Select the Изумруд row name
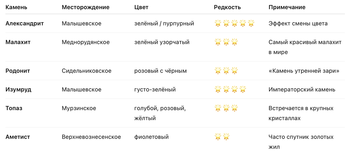The height and width of the screenshot is (155, 351). (x=18, y=90)
